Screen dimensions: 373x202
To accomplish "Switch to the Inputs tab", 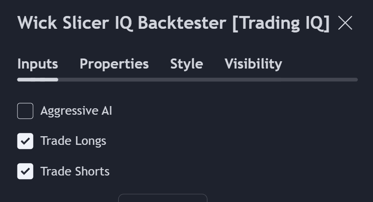I will tap(37, 64).
